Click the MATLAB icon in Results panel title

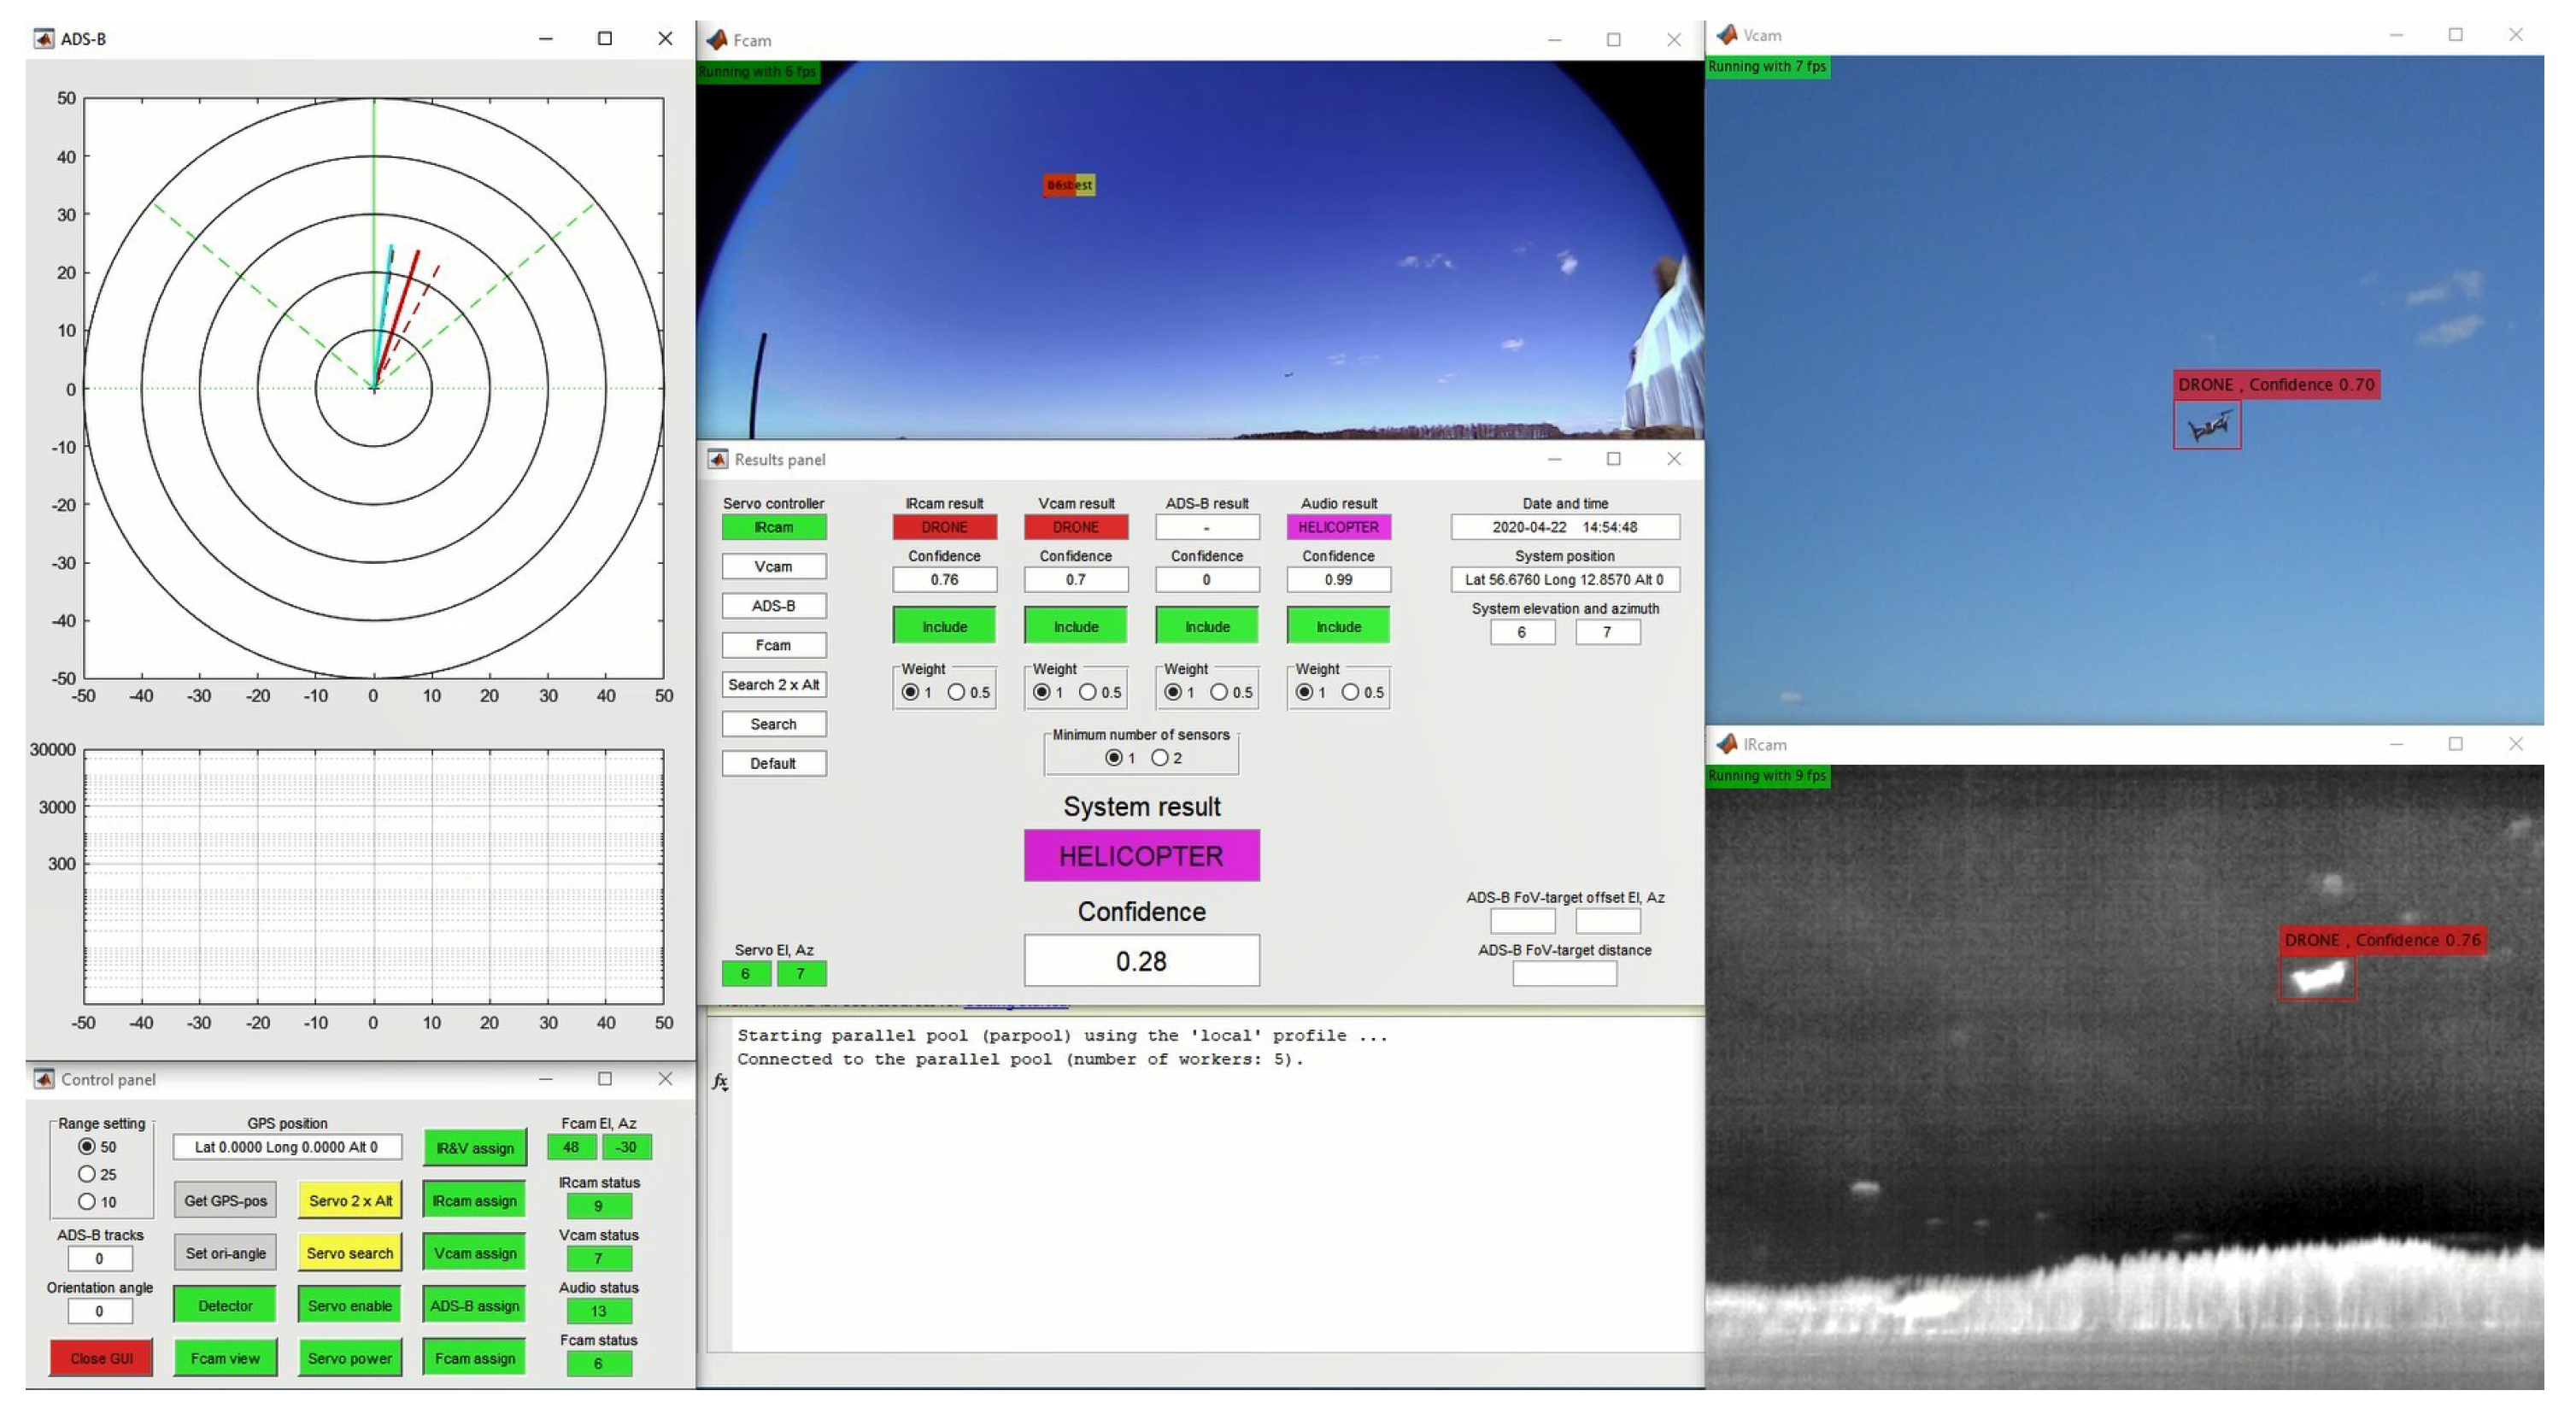(x=718, y=459)
